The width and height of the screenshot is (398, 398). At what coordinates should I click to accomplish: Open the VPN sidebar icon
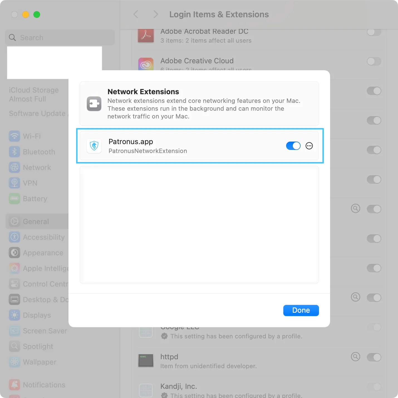tap(14, 183)
